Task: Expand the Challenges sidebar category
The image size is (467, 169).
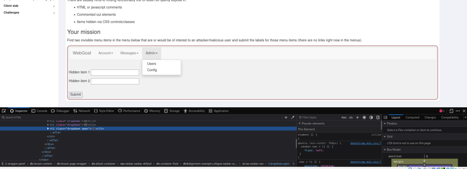Action: tap(54, 13)
